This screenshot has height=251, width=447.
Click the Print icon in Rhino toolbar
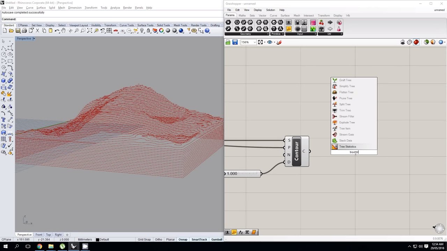(x=24, y=31)
